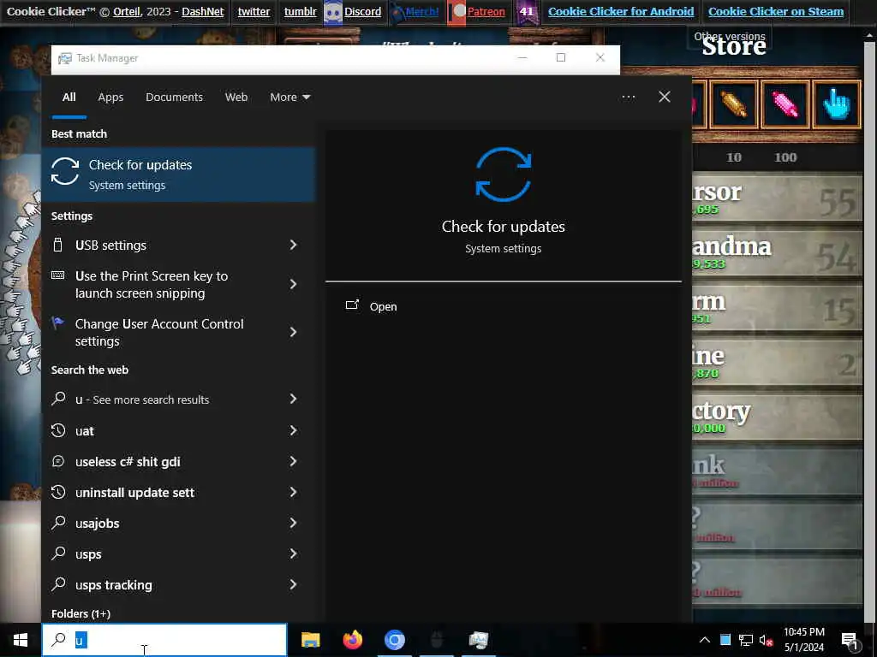
Task: Switch to the Apps search tab
Action: pos(110,98)
